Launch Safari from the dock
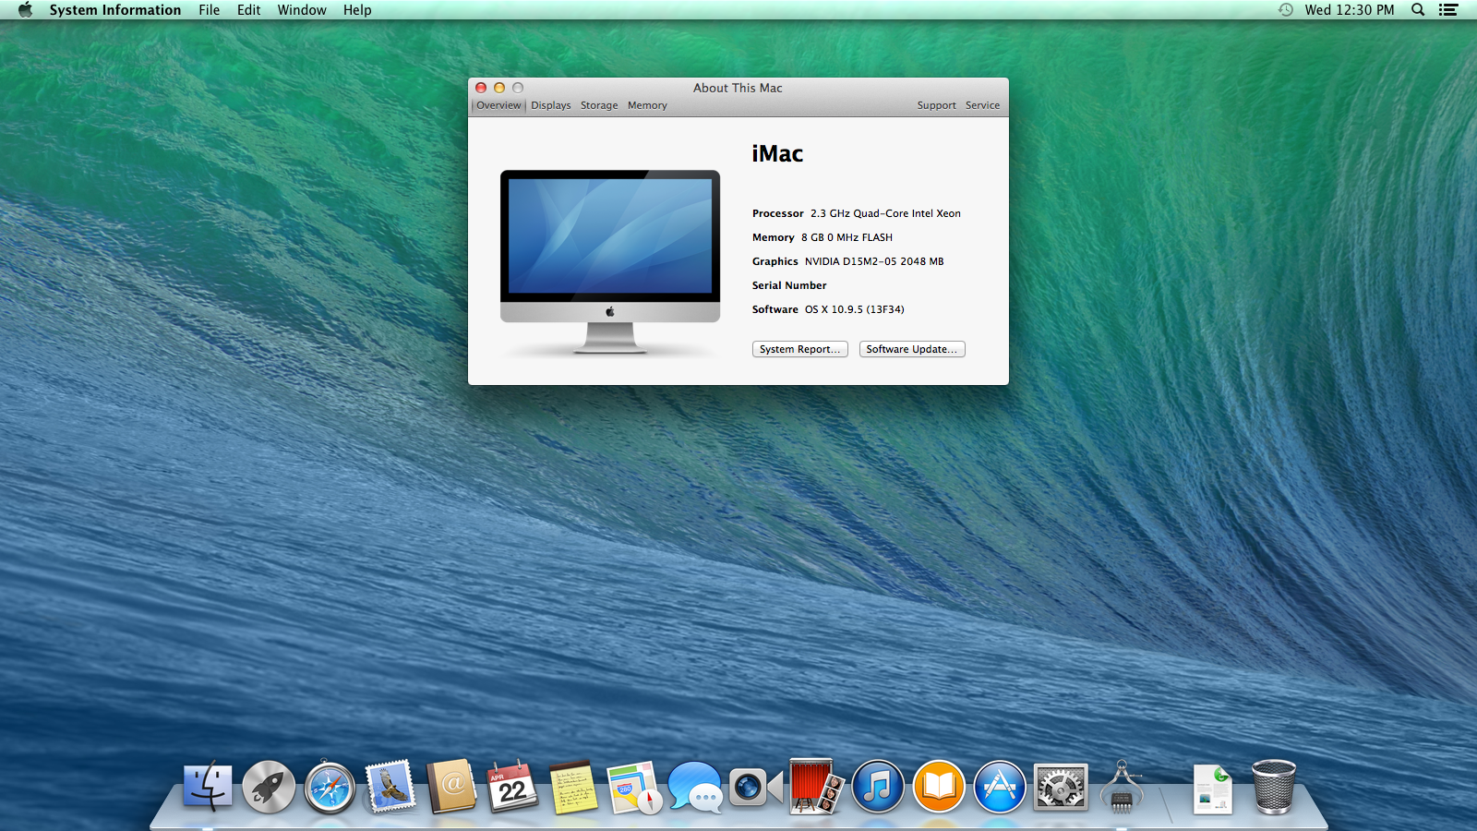Viewport: 1477px width, 831px height. tap(330, 788)
